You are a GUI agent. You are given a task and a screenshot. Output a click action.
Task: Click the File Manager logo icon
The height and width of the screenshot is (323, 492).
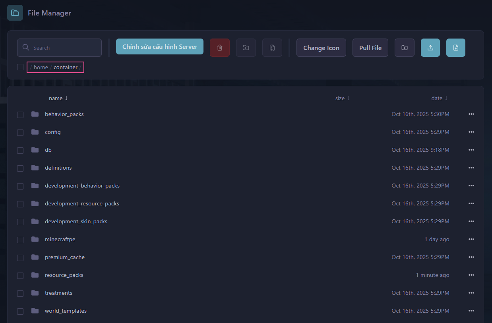coord(15,13)
